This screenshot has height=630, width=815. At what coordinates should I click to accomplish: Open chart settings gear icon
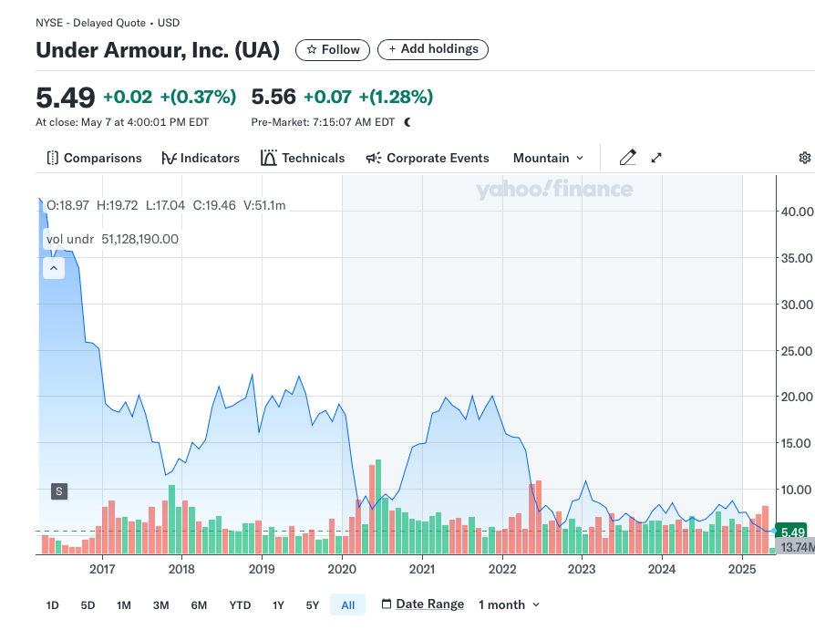(x=805, y=158)
